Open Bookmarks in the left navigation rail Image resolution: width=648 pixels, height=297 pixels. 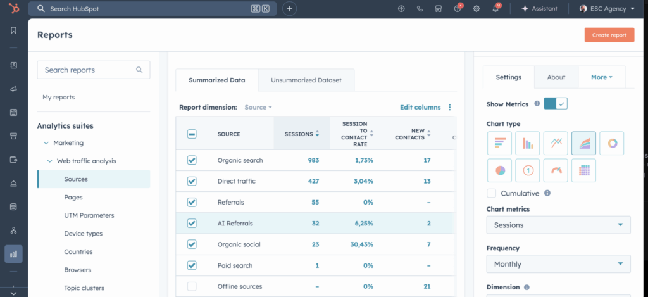(x=14, y=30)
